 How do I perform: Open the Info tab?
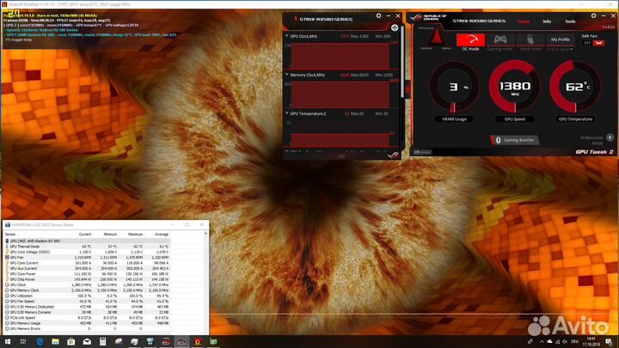click(547, 21)
